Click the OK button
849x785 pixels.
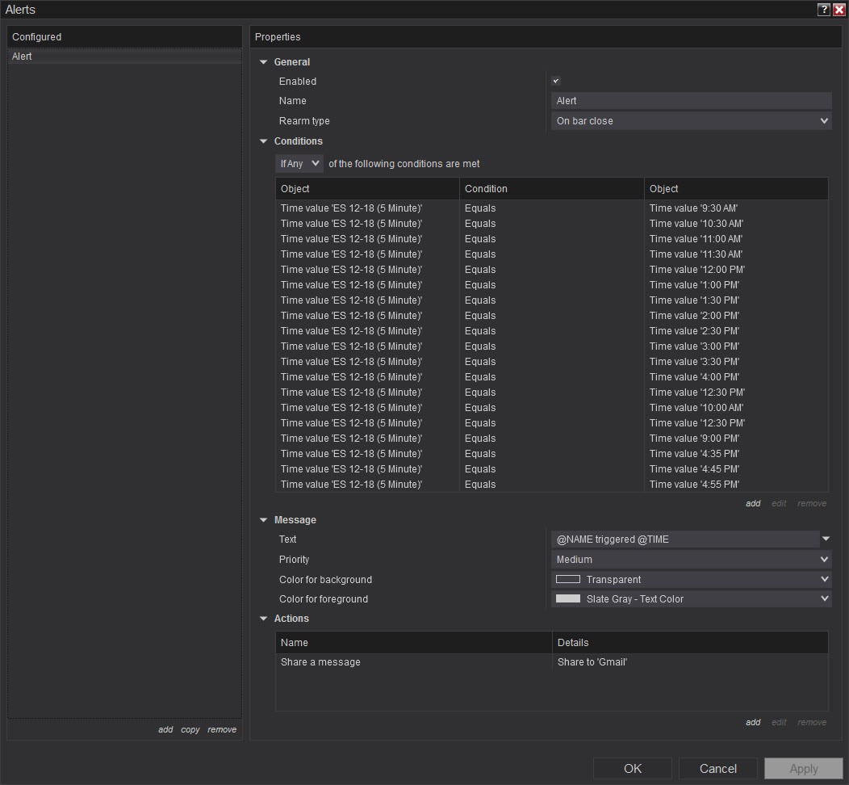click(x=633, y=769)
